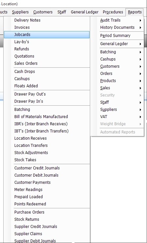Expand the Cashups reports submenu
Viewport: 147px width, 243px height.
(x=121, y=59)
